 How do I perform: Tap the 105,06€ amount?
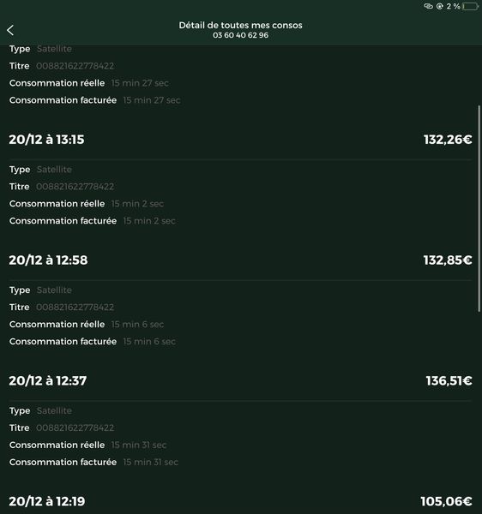pos(447,501)
